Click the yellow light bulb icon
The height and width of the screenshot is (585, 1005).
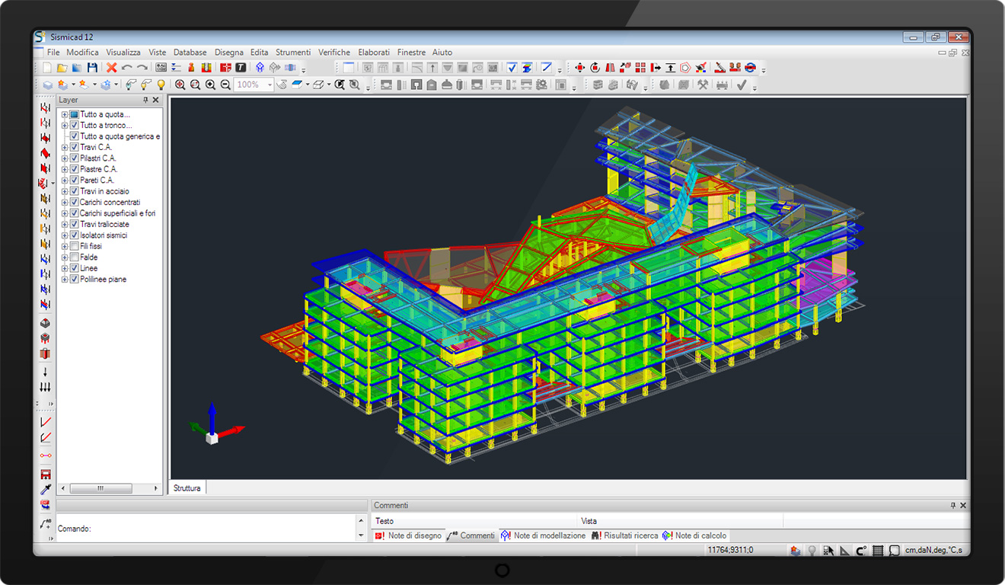161,85
